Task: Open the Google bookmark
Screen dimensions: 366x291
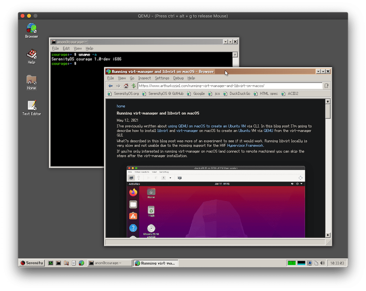Action: click(x=196, y=93)
